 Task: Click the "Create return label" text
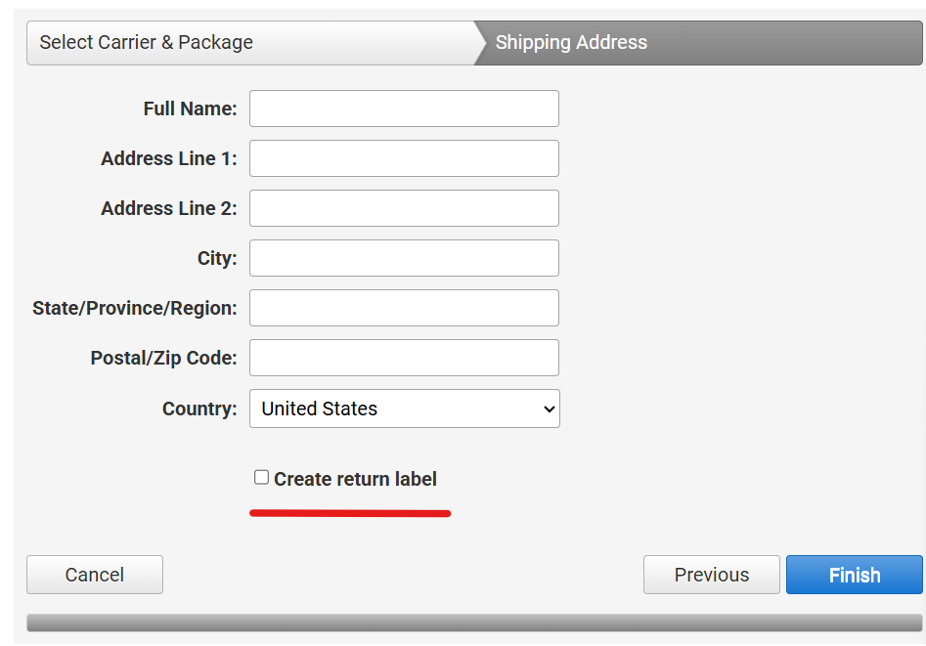[x=356, y=479]
